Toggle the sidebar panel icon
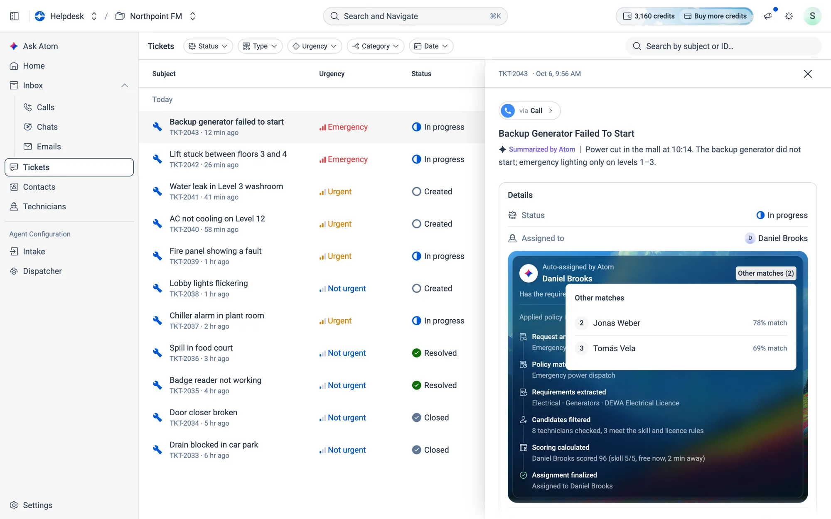This screenshot has height=519, width=831. (14, 16)
